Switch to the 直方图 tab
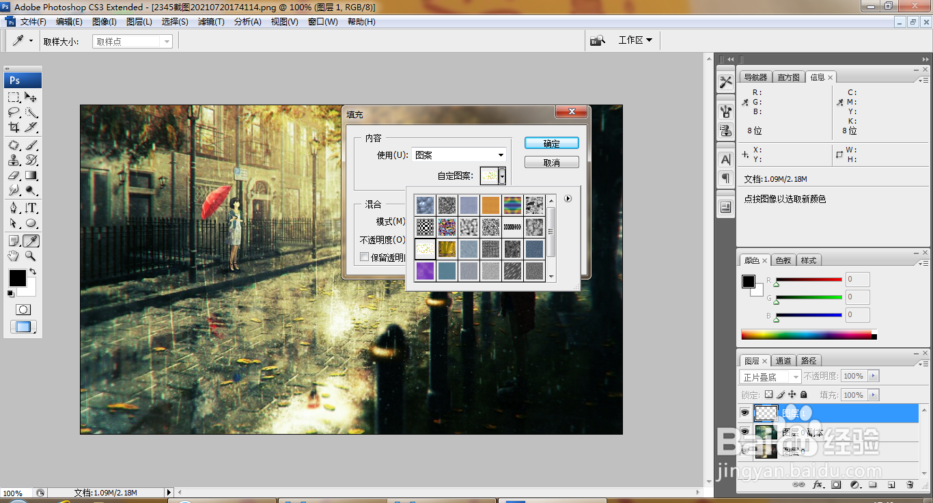933x503 pixels. pos(788,77)
